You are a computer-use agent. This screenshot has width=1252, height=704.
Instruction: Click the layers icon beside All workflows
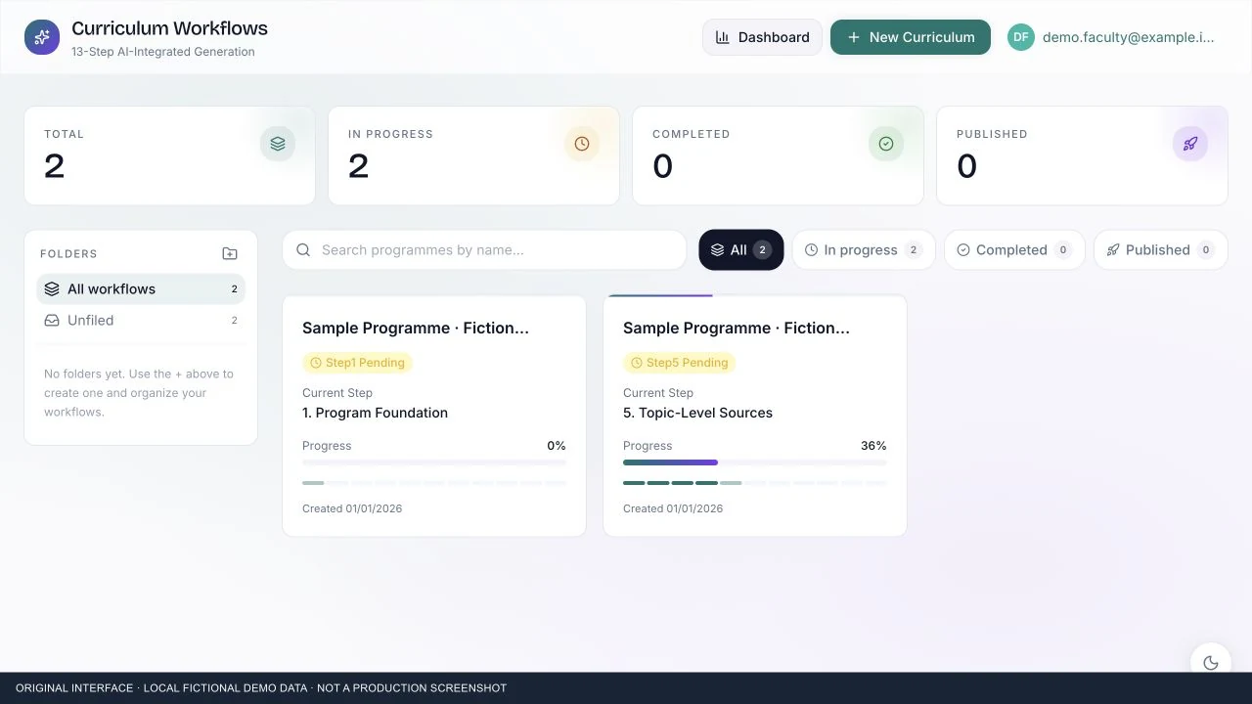tap(52, 289)
